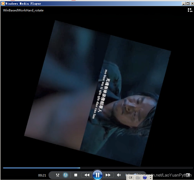The image size is (194, 180).
Task: Fast forward with the next button
Action: point(108,175)
